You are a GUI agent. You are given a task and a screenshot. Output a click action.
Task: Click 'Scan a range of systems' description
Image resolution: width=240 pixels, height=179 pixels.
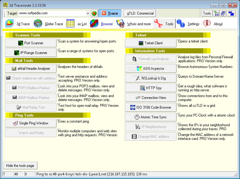coord(86,51)
